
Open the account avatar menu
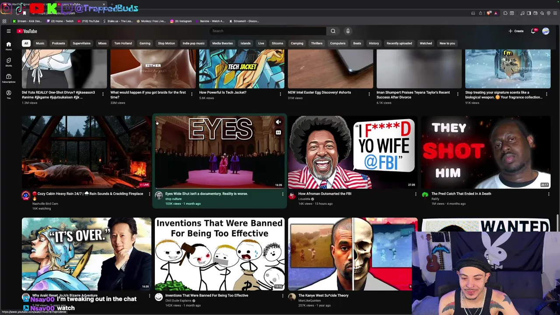tap(546, 31)
